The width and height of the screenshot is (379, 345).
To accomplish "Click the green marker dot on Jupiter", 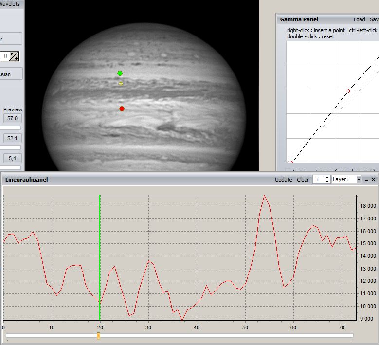I will pyautogui.click(x=120, y=73).
